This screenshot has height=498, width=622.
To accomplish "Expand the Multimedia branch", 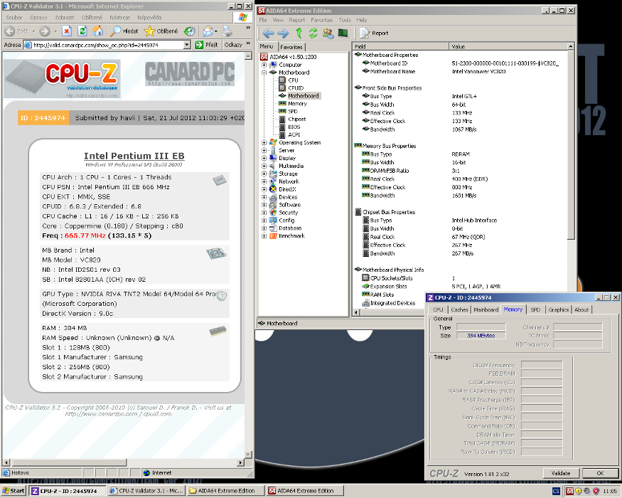I will tap(264, 166).
